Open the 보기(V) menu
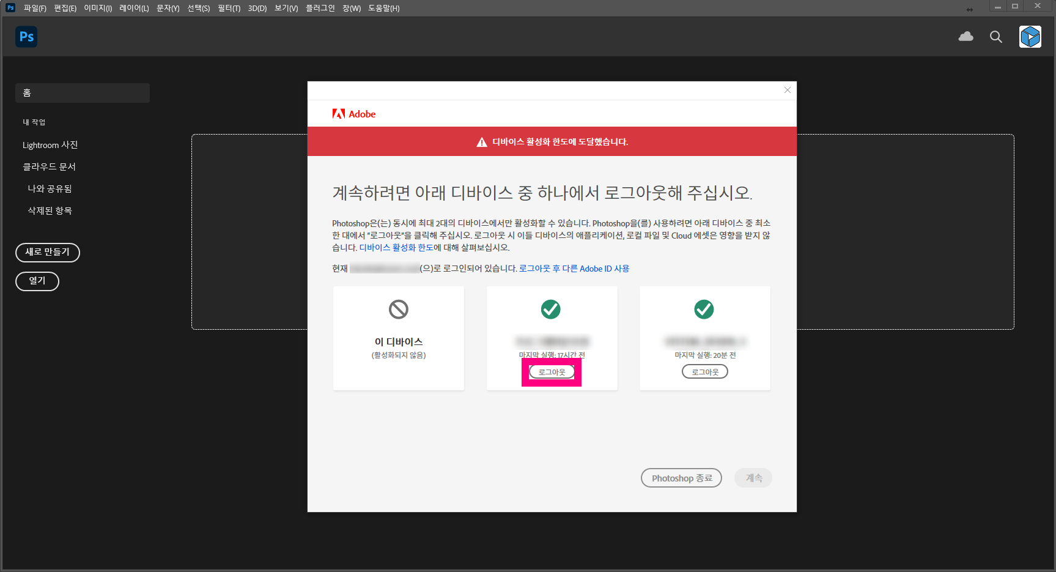 click(286, 8)
